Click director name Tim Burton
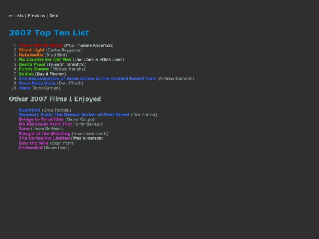Image resolution: width=319 pixels, height=239 pixels. pos(144,114)
